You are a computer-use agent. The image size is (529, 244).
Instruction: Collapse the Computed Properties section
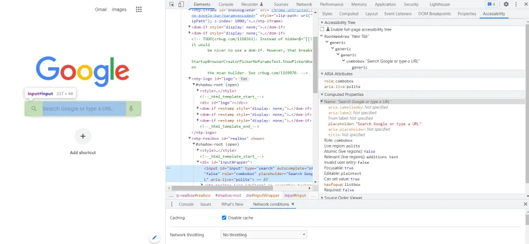click(322, 95)
